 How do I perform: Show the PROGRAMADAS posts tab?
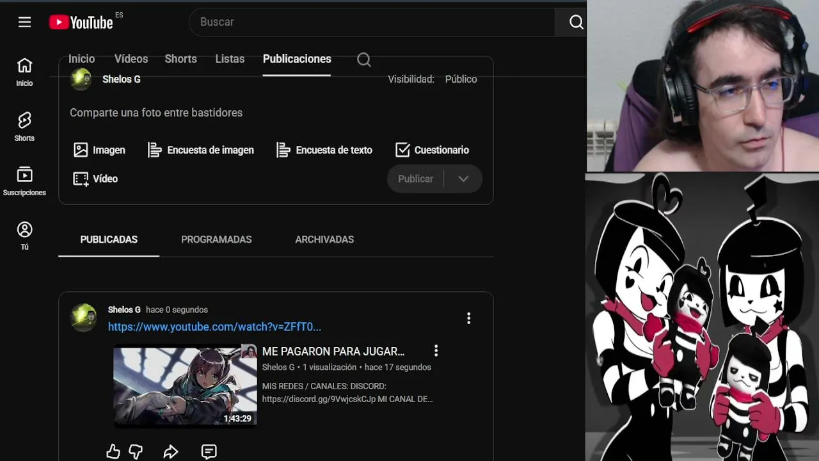coord(216,239)
